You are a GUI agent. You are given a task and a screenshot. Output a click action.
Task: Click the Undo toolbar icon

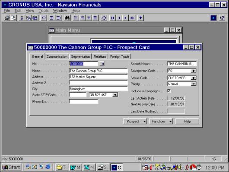click(44, 18)
